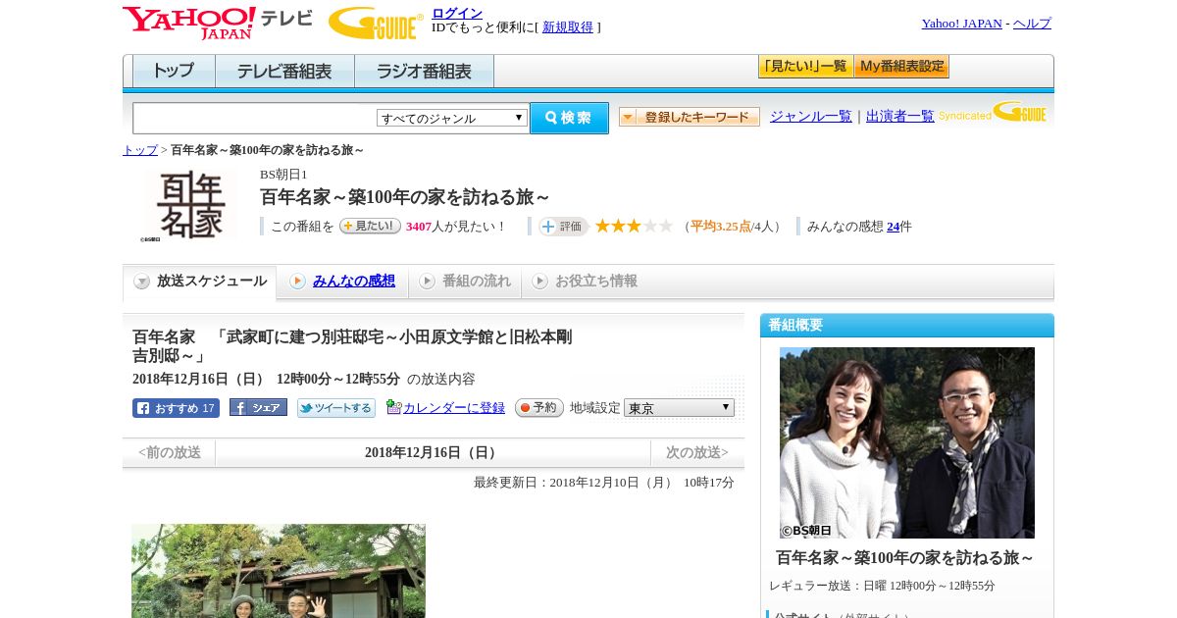Click the 検索 search button

point(569,118)
